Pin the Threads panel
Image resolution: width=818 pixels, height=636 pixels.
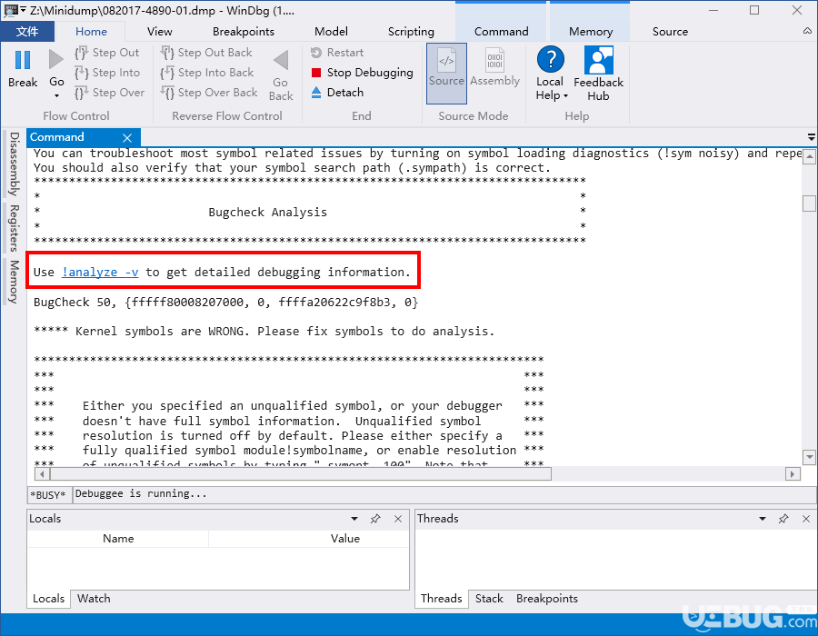(783, 519)
